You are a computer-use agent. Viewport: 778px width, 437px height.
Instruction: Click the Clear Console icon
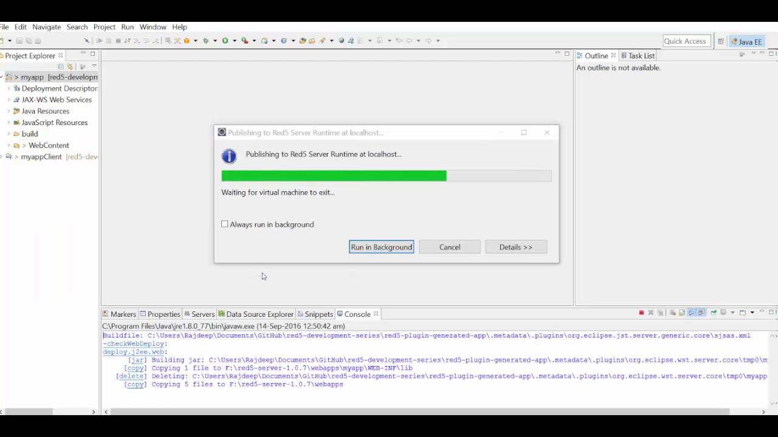pos(673,313)
